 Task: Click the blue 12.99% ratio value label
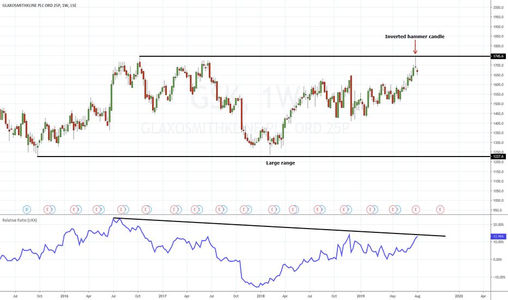tap(498, 236)
